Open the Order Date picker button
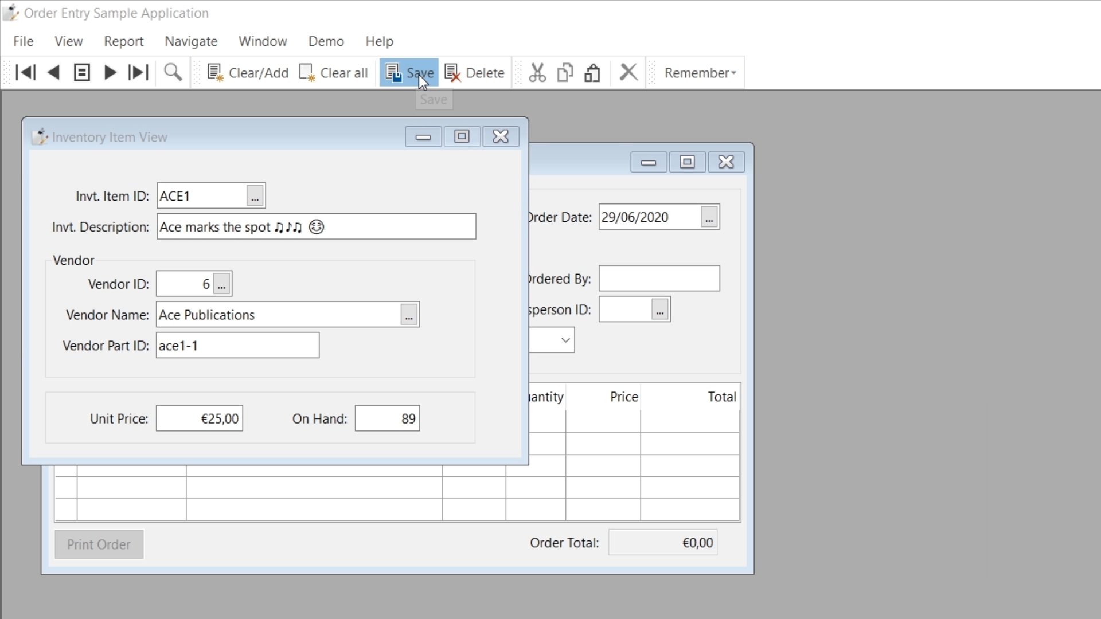 pyautogui.click(x=709, y=217)
